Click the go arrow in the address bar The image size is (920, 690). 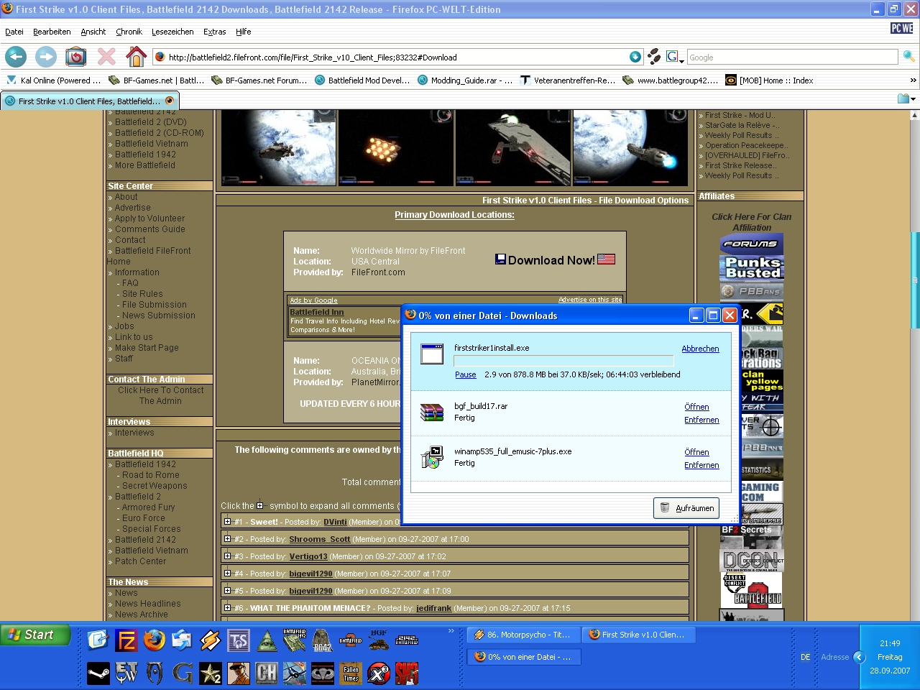pyautogui.click(x=635, y=57)
